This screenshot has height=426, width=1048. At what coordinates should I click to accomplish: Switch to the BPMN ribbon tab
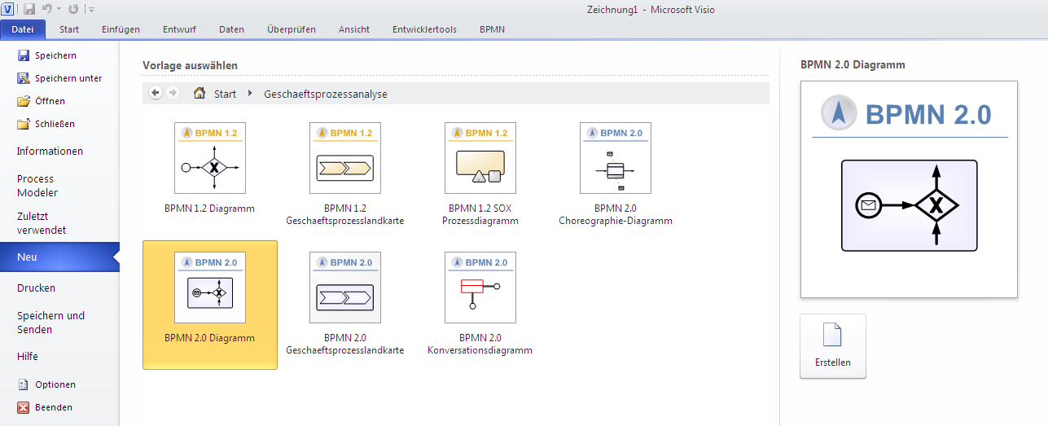click(x=492, y=29)
